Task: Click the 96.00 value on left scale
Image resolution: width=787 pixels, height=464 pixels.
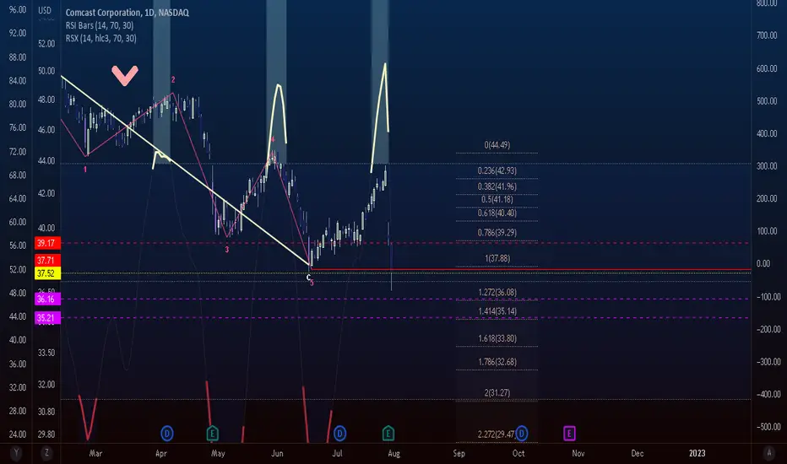Action: coord(18,9)
